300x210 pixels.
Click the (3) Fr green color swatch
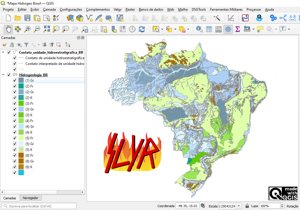tap(21, 103)
